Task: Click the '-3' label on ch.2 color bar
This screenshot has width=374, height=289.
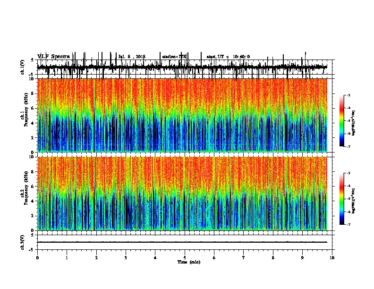Action: [x=348, y=173]
